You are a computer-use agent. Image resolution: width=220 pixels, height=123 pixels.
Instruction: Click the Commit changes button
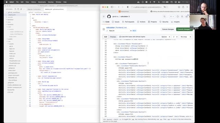tap(184, 29)
